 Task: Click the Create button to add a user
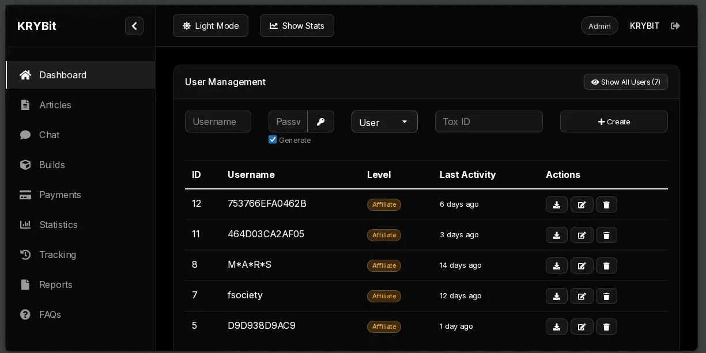[x=613, y=122]
